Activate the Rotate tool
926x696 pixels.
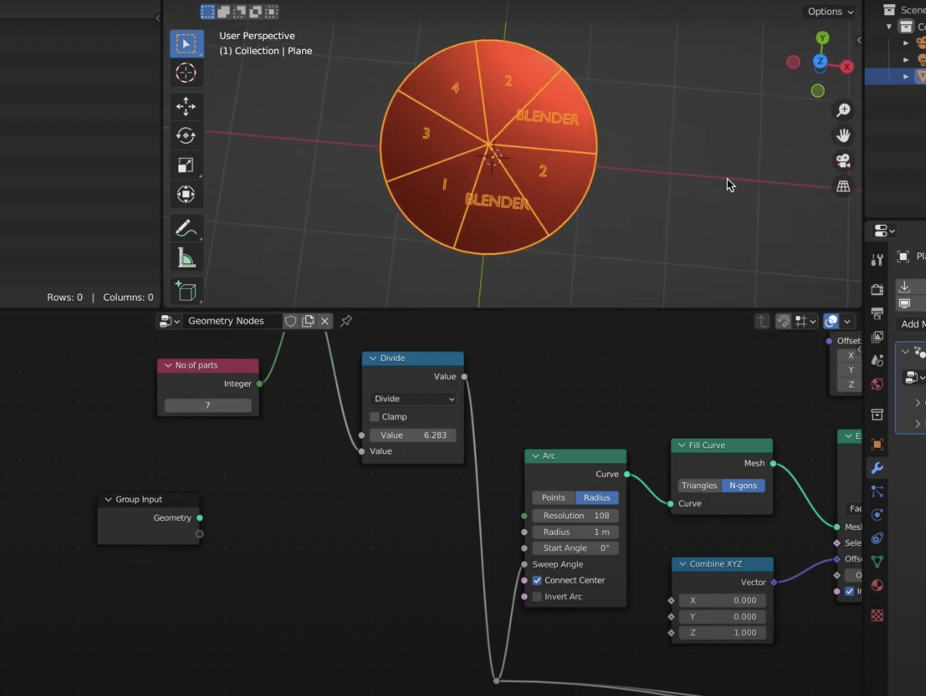186,136
